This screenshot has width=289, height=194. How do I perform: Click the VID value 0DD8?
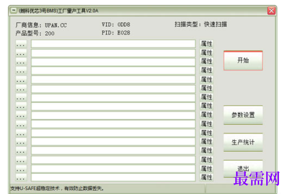click(124, 24)
